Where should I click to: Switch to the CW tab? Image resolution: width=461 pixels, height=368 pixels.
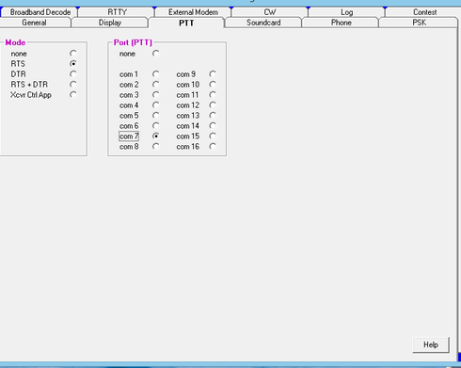pyautogui.click(x=270, y=12)
